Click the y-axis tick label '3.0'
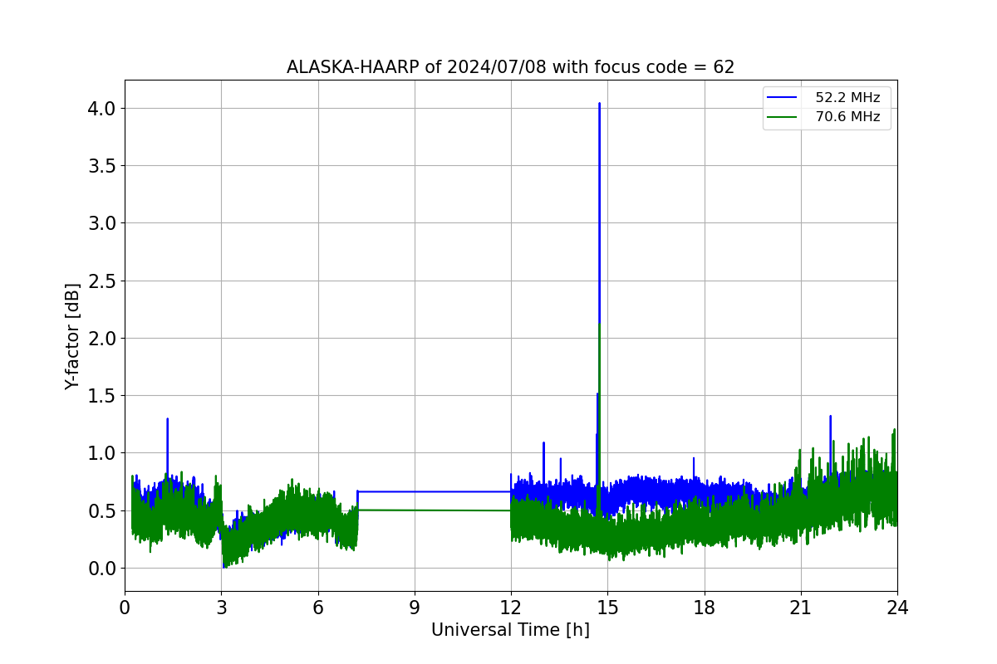This screenshot has width=997, height=664. tap(104, 223)
